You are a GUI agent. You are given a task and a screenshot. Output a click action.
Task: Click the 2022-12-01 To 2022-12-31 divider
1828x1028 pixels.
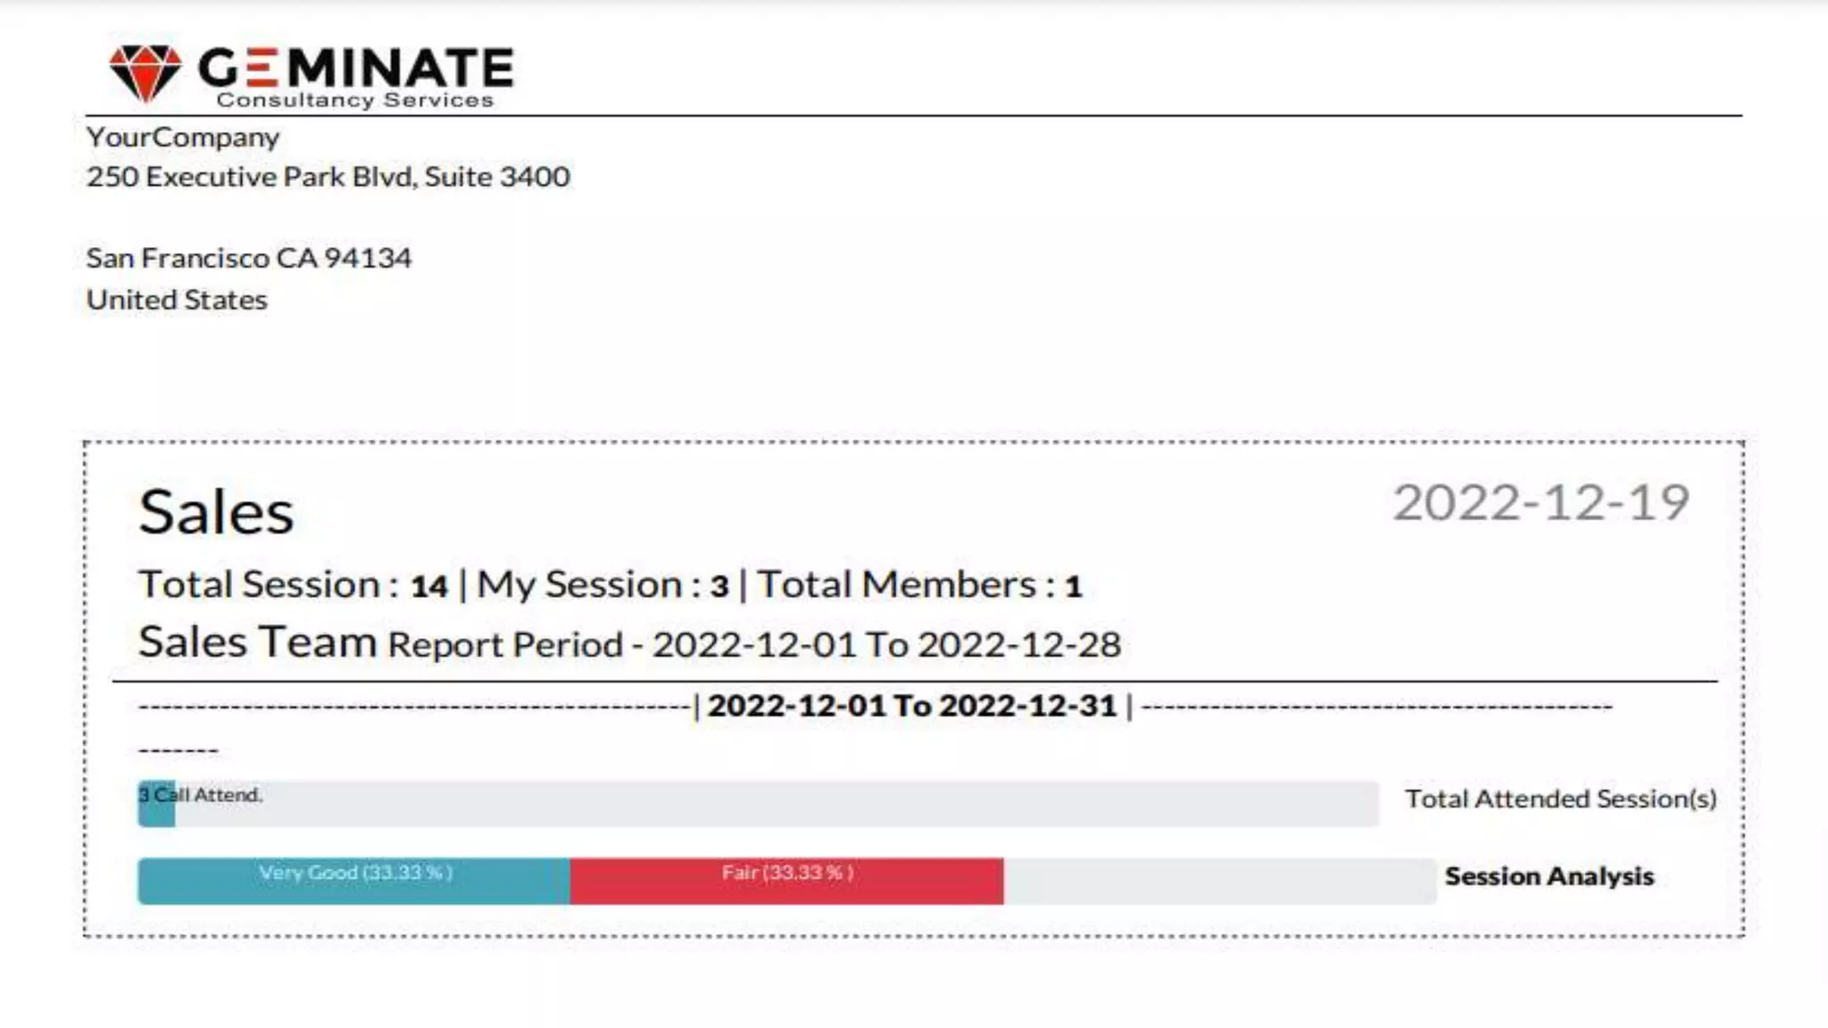[912, 706]
